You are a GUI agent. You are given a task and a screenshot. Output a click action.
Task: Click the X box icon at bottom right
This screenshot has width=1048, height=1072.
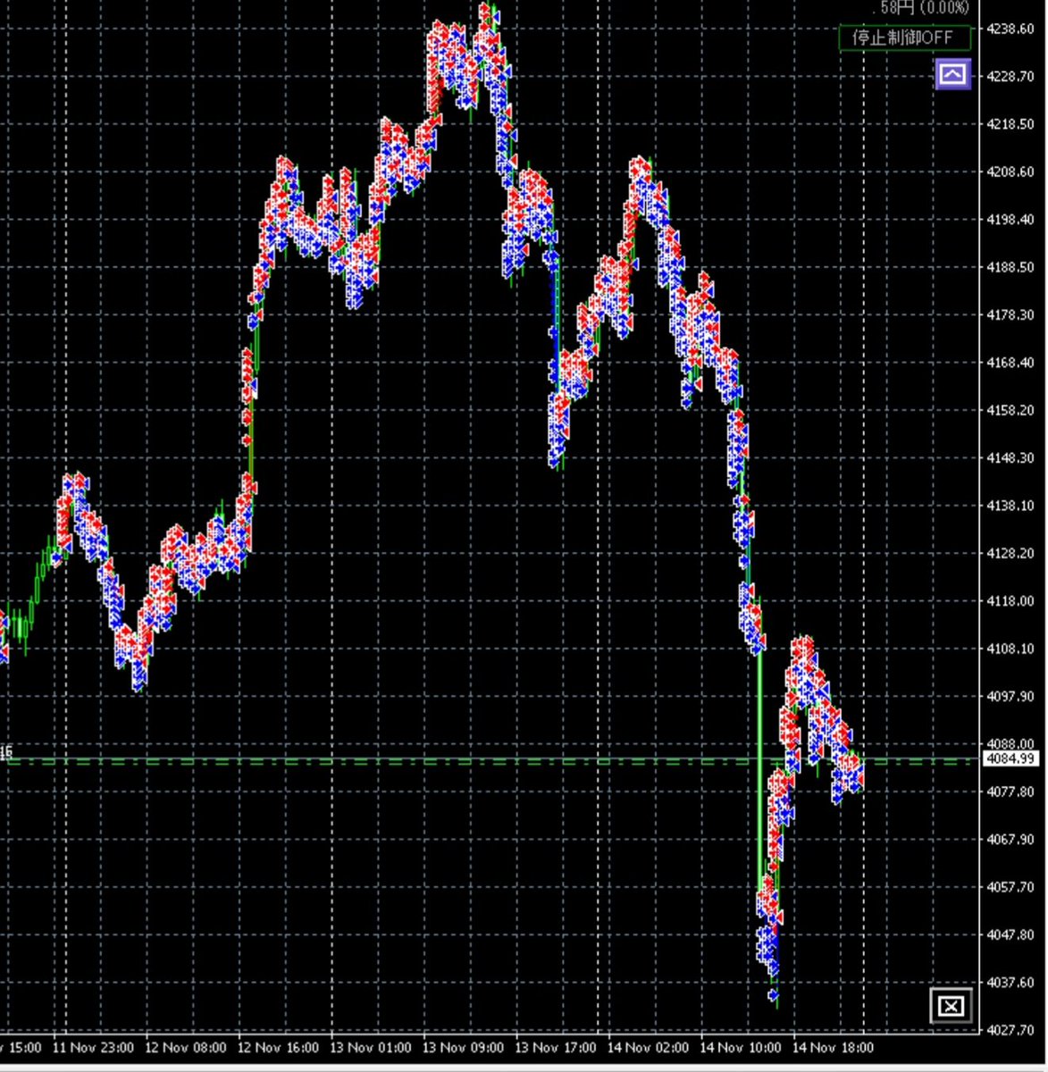pos(951,1007)
